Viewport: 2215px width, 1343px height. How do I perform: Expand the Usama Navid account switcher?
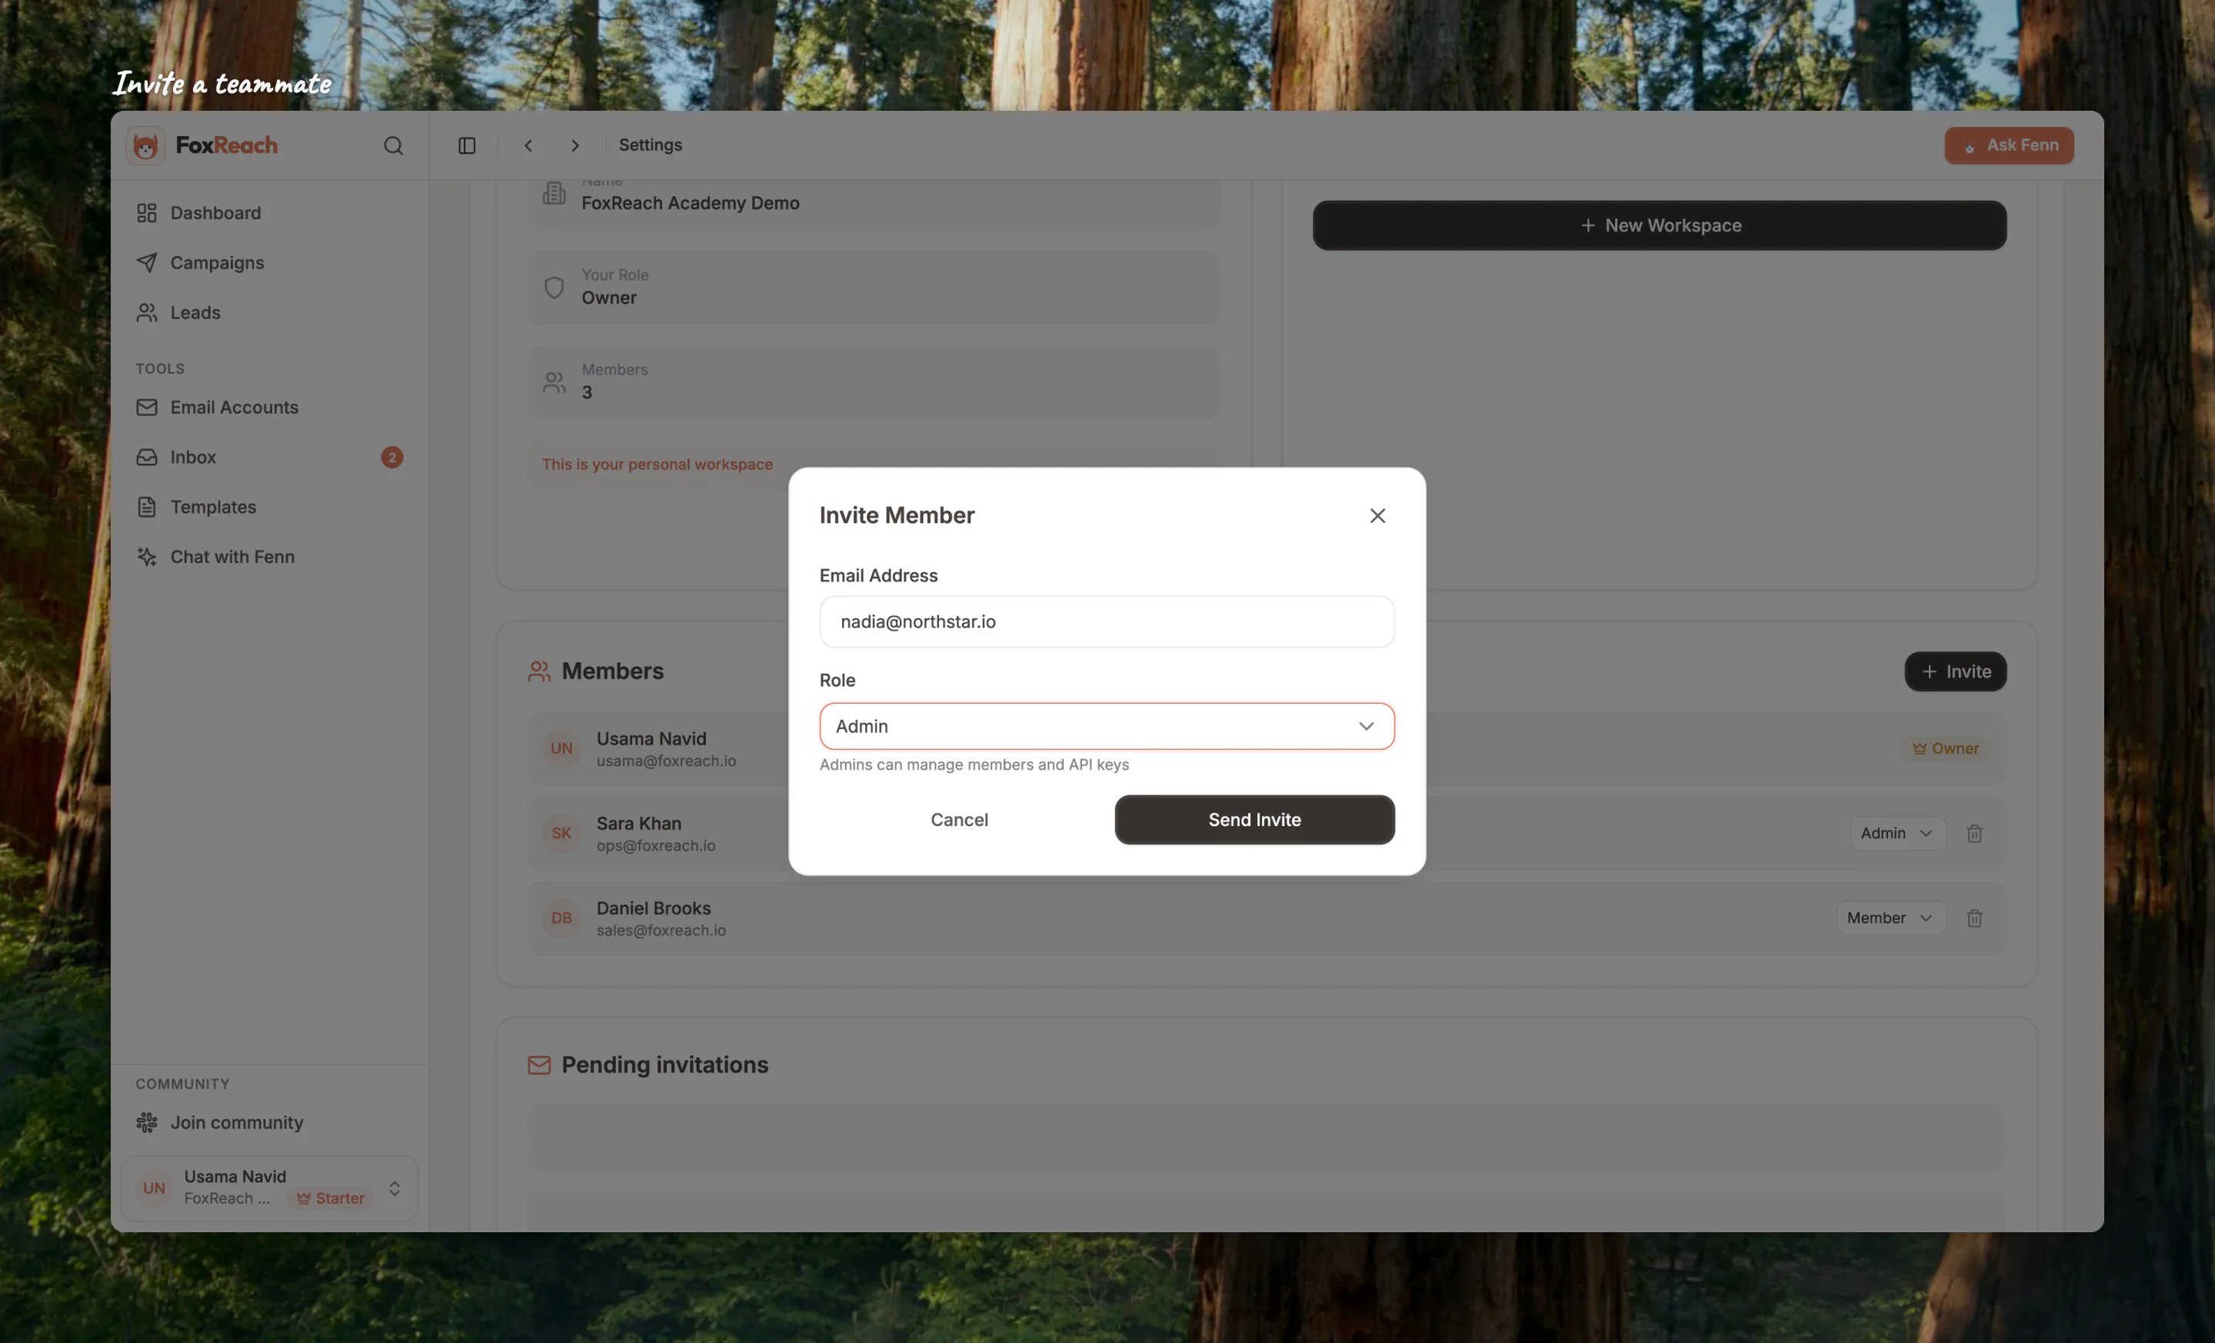(270, 1188)
